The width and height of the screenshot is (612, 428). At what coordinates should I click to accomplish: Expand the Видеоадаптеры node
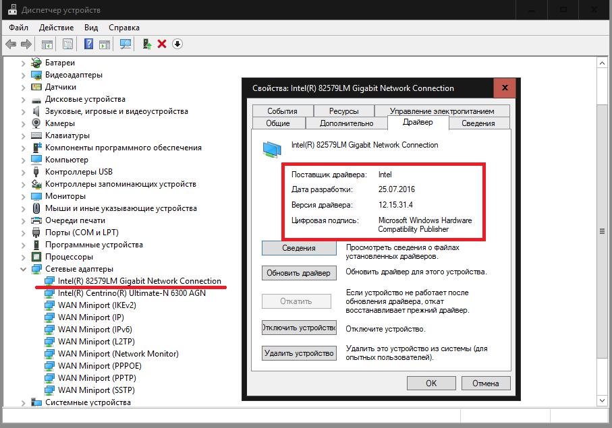click(24, 75)
